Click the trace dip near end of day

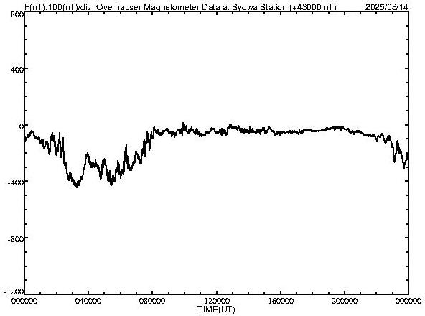point(404,167)
